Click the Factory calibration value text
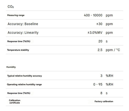The width and height of the screenshot is (129, 111). point(104,101)
